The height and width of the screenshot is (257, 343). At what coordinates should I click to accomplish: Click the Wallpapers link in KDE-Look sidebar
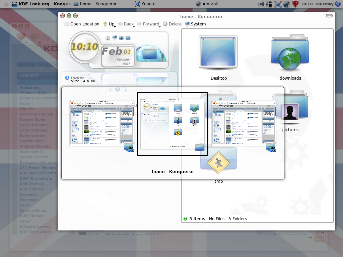(30, 87)
